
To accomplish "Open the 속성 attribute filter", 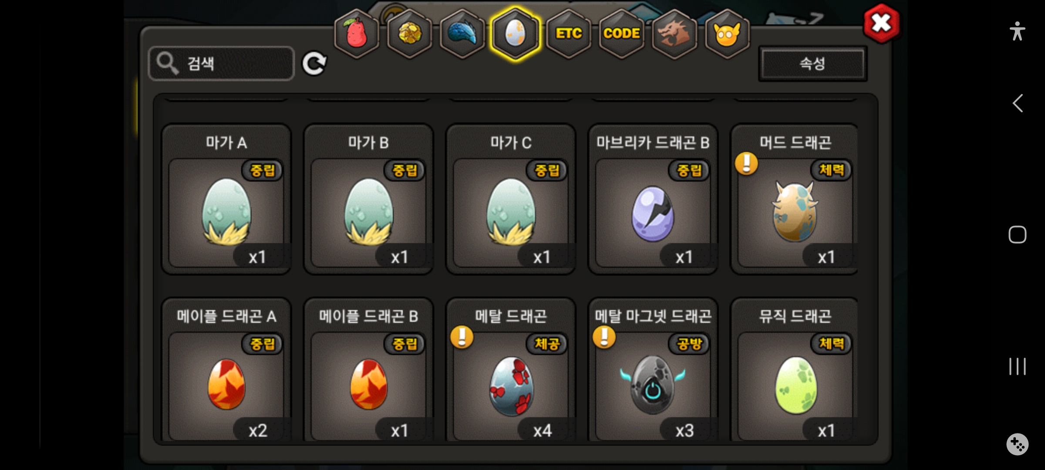I will click(812, 64).
